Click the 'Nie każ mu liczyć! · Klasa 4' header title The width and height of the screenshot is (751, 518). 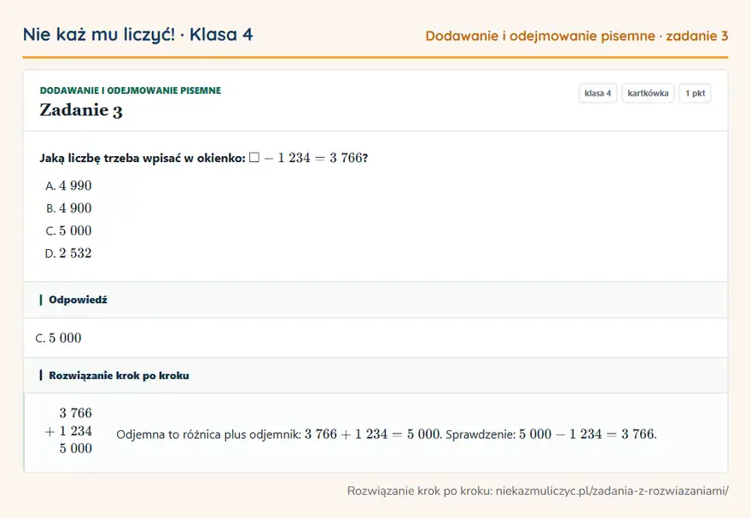coord(138,34)
